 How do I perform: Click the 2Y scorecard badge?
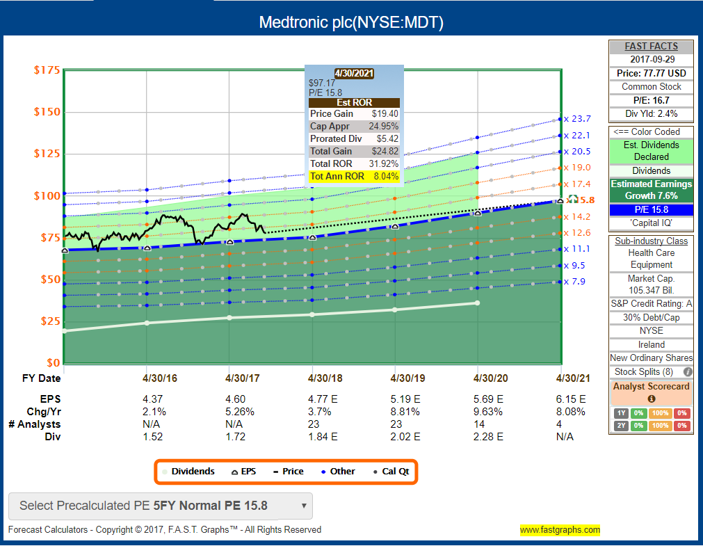point(621,426)
